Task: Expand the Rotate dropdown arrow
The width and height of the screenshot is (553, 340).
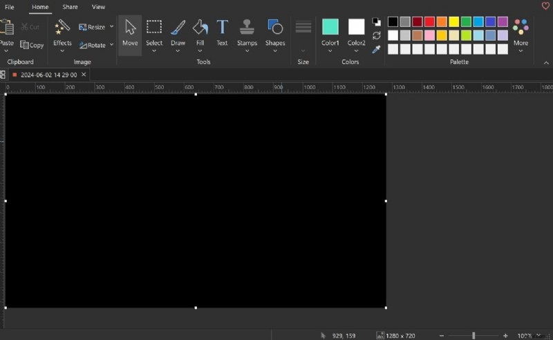Action: (x=111, y=45)
